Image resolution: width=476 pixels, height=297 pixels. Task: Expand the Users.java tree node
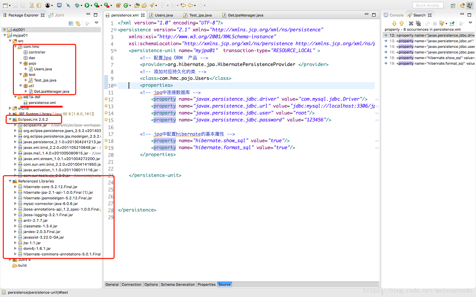[26, 69]
